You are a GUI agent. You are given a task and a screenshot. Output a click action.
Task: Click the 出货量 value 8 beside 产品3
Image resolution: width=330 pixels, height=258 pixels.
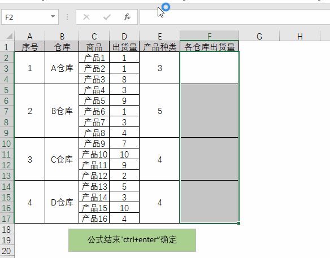(124, 79)
